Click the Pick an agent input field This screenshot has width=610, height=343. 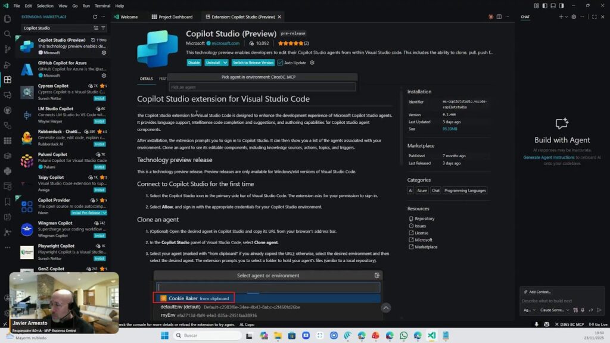262,87
